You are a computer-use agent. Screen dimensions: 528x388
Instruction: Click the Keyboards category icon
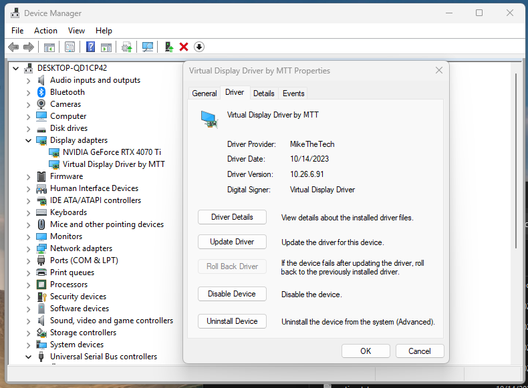pos(41,212)
